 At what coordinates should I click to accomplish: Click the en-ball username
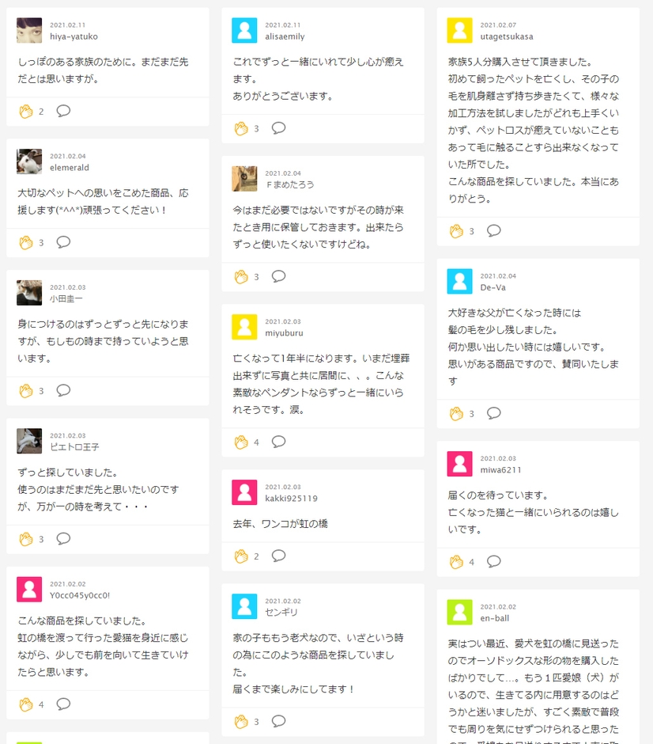pos(494,617)
